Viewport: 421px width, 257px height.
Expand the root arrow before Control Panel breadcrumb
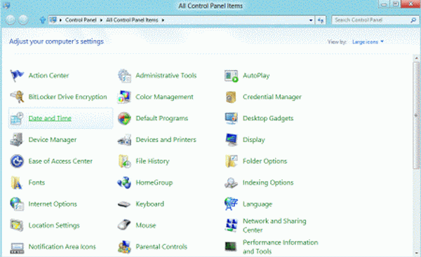click(60, 20)
